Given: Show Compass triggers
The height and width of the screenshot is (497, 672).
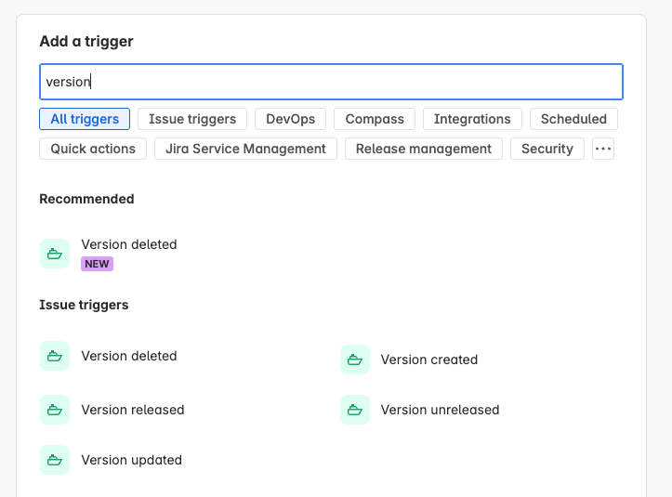Looking at the screenshot, I should (375, 119).
